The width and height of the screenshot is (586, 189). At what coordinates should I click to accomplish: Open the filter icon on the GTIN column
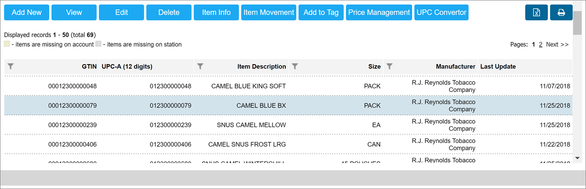11,66
